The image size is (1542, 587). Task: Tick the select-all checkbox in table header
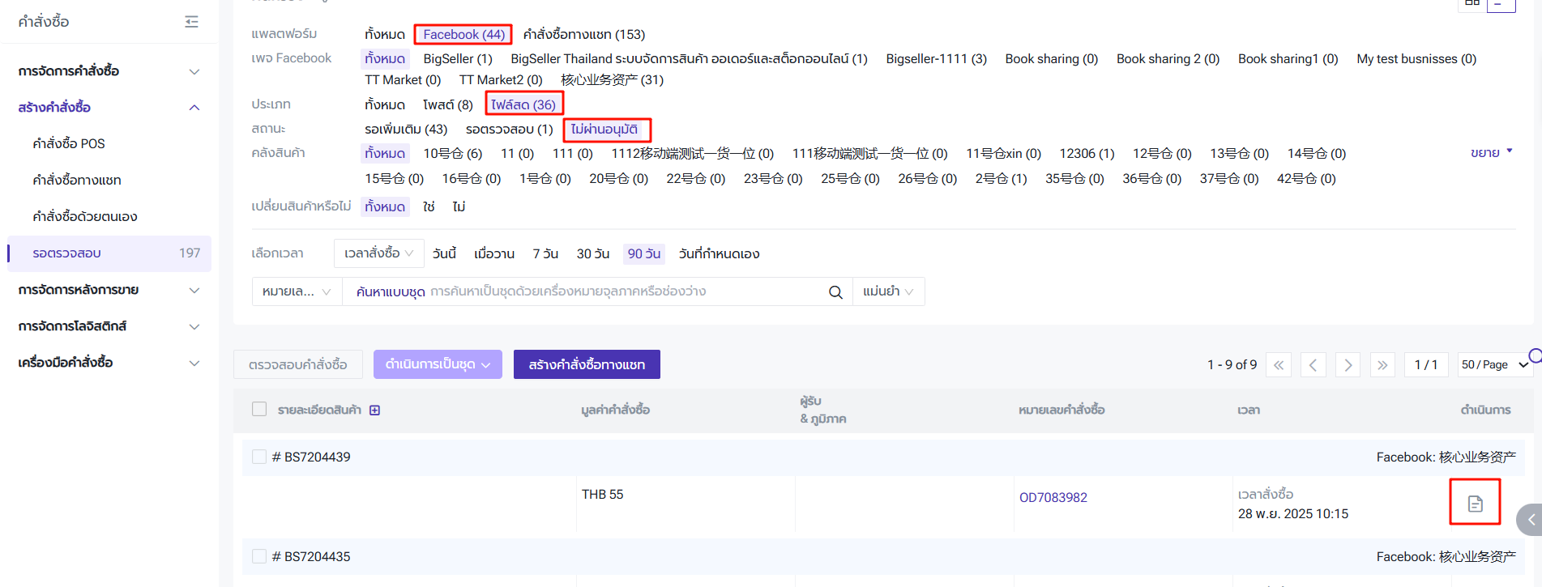pos(259,410)
